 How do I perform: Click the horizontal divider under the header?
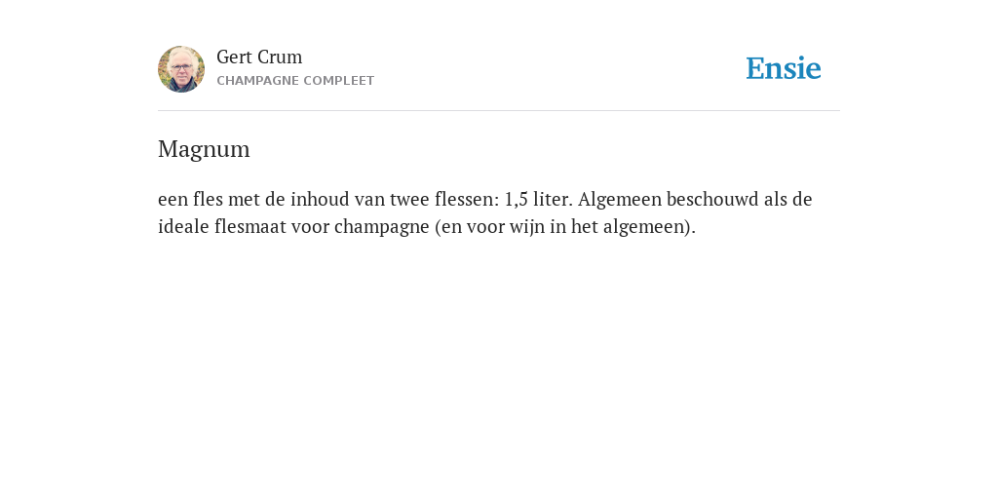(x=499, y=111)
